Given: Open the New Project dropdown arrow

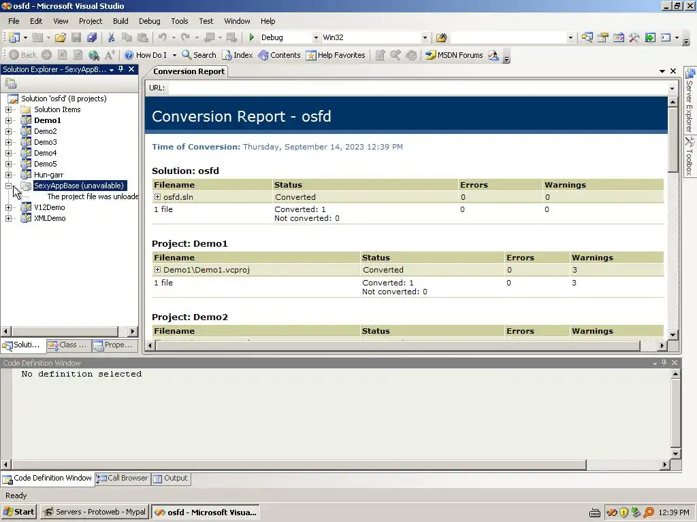Looking at the screenshot, I should pos(25,38).
